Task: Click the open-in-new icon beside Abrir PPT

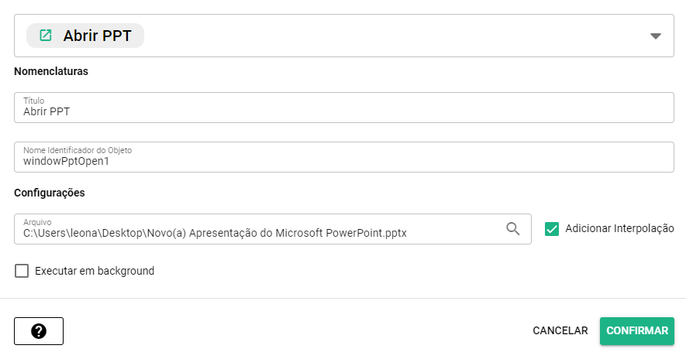Action: click(46, 35)
